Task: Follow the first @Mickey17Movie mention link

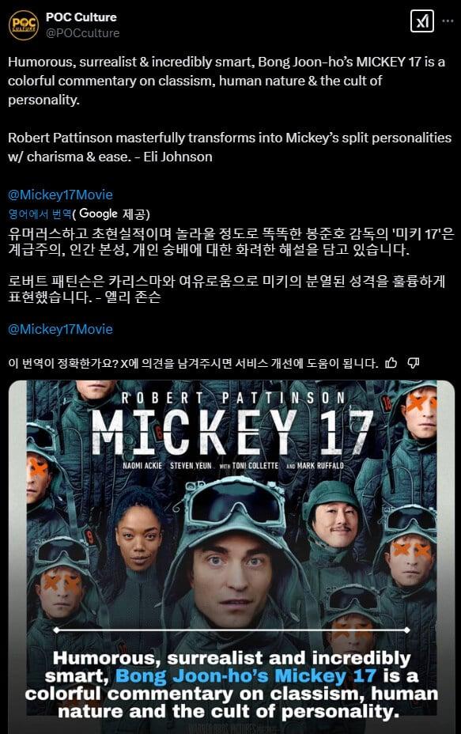Action: tap(60, 195)
